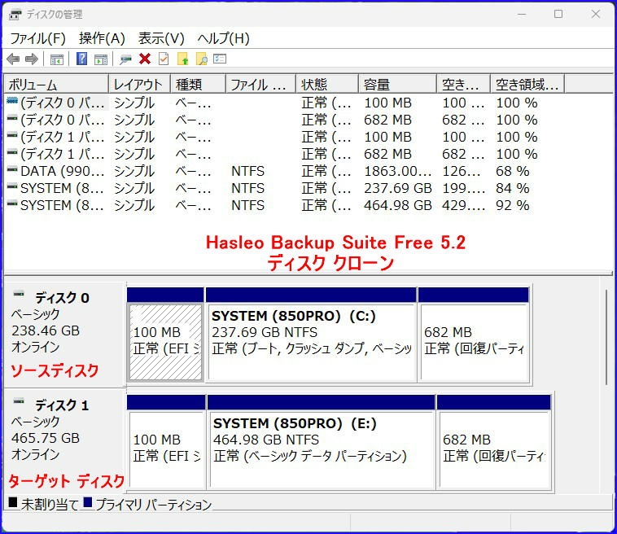This screenshot has height=534, width=617.
Task: Open the 表示(V) menu
Action: [x=161, y=38]
